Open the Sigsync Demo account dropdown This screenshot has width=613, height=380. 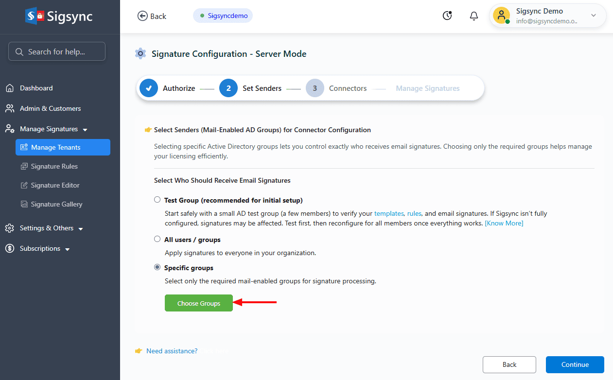pyautogui.click(x=593, y=16)
